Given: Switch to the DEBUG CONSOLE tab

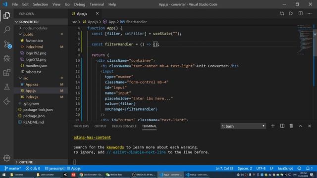Looking at the screenshot, I should click(124, 126).
